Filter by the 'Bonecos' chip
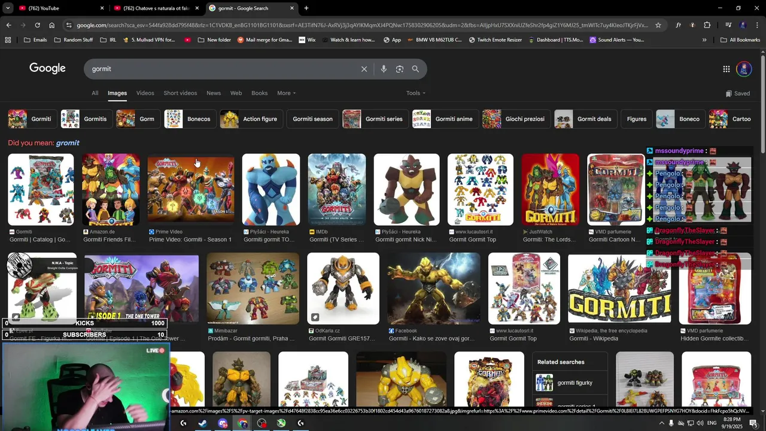Screen dimensions: 766x431 pyautogui.click(x=190, y=119)
